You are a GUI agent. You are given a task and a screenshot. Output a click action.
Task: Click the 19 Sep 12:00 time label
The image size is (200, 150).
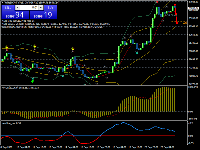pos(135,147)
